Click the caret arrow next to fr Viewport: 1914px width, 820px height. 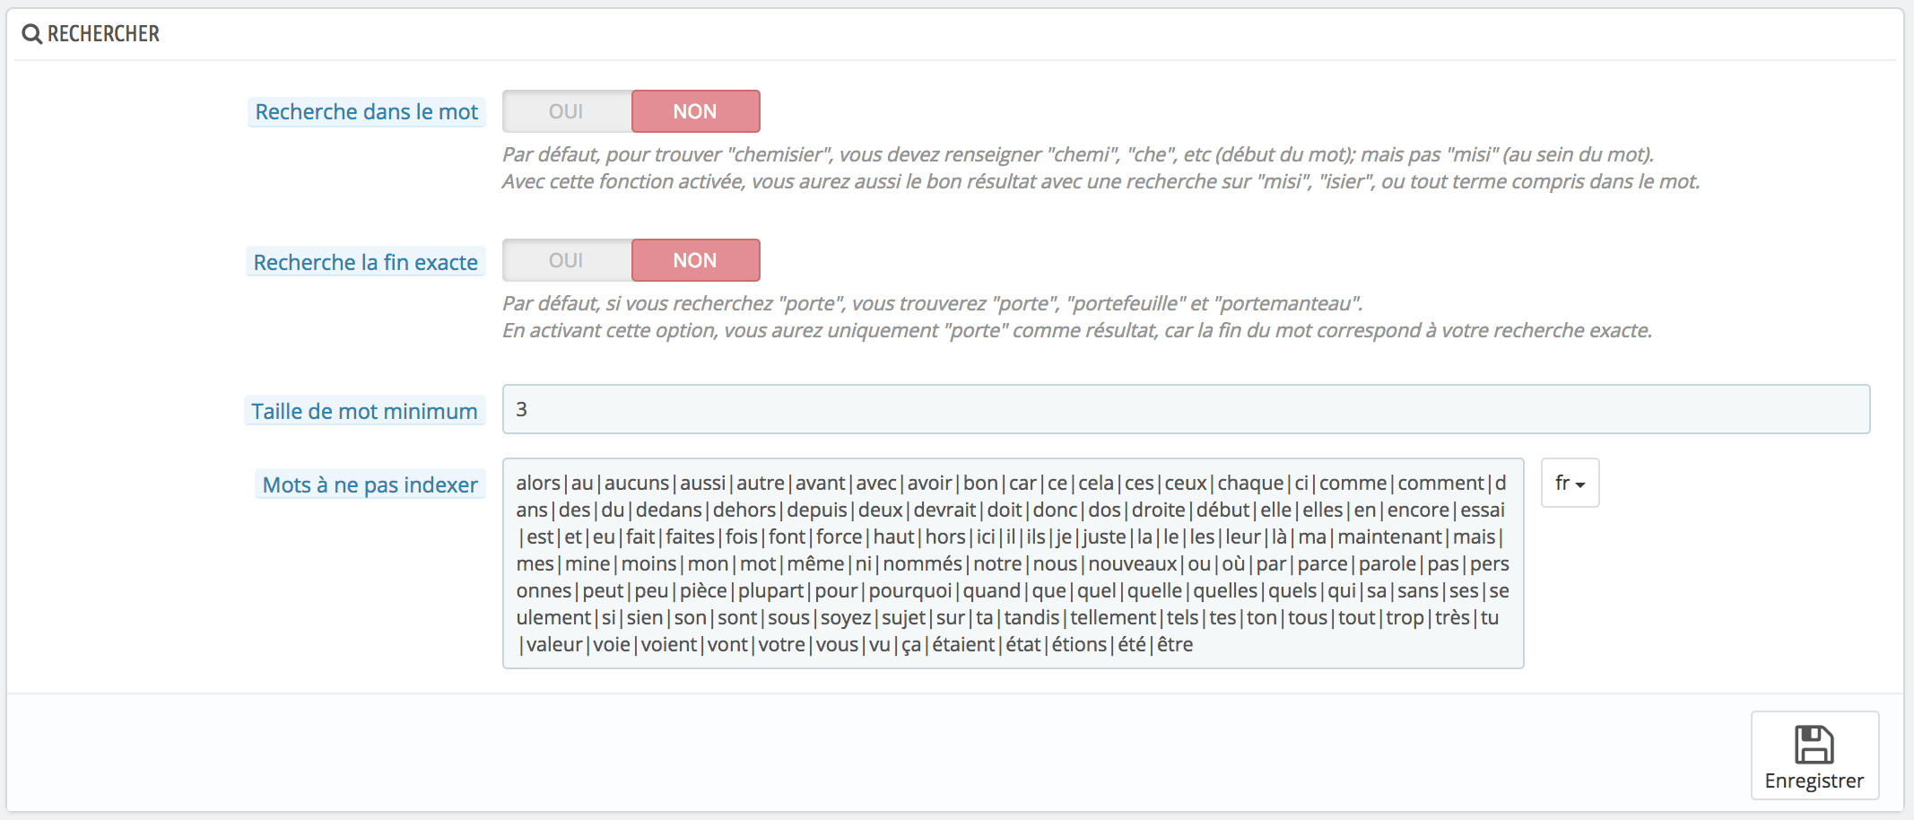tap(1580, 484)
